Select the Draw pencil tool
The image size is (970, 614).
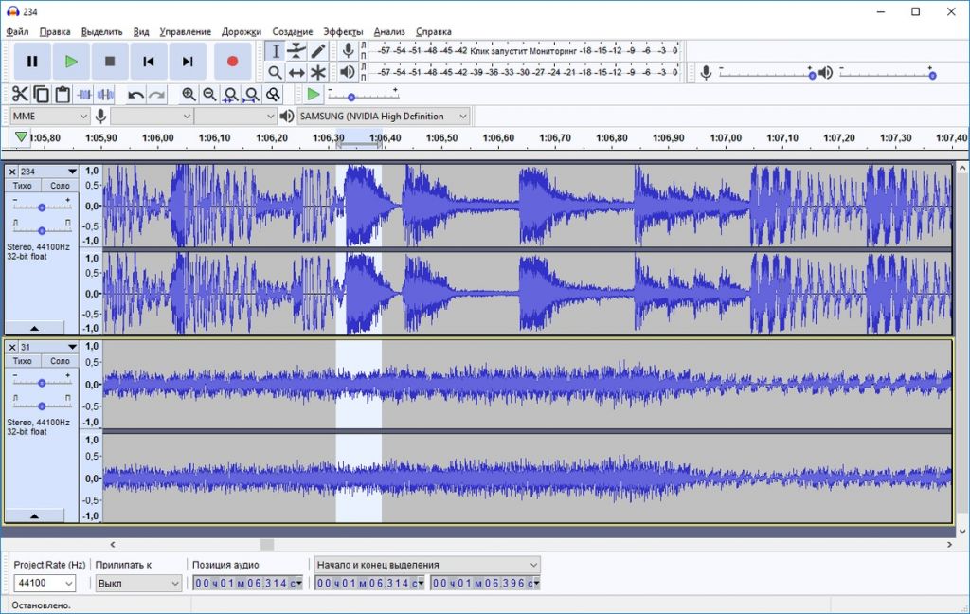(318, 51)
